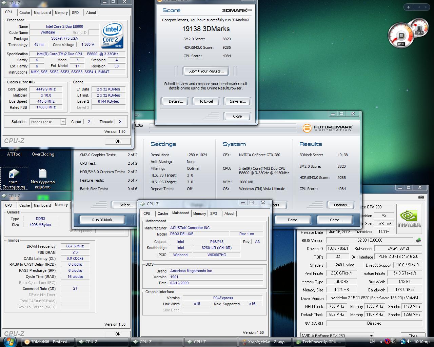Image resolution: width=434 pixels, height=347 pixels.
Task: Go to previous sidebar gadget page arrow
Action: click(x=419, y=7)
